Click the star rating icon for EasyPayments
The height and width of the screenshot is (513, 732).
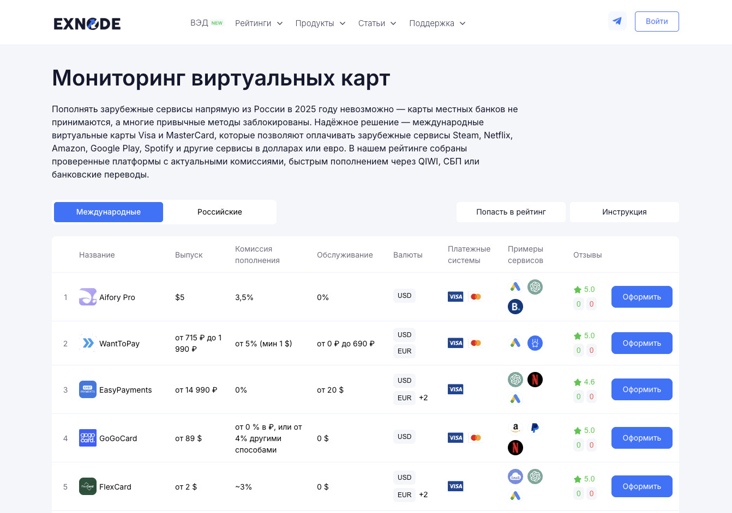pos(578,382)
